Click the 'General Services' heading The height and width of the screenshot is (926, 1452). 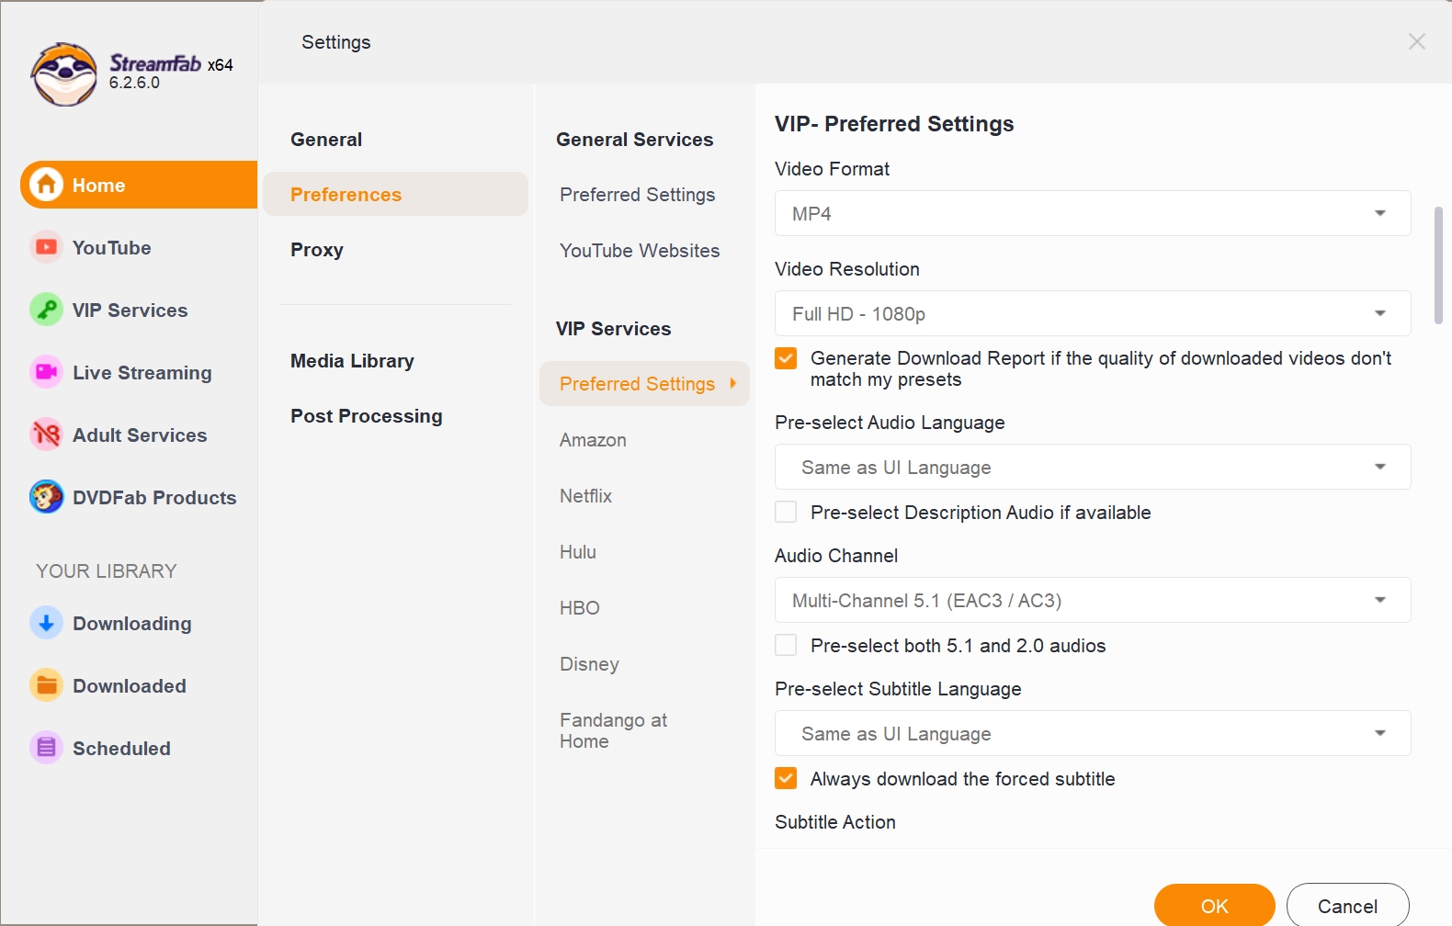tap(635, 140)
